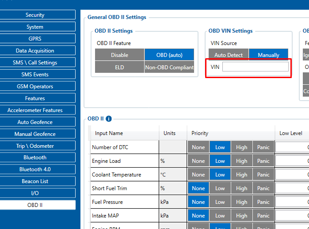Set VIN Source to Auto Detect
Image resolution: width=309 pixels, height=229 pixels.
229,55
